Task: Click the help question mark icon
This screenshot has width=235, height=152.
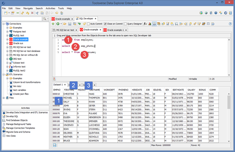Action: pos(230,24)
